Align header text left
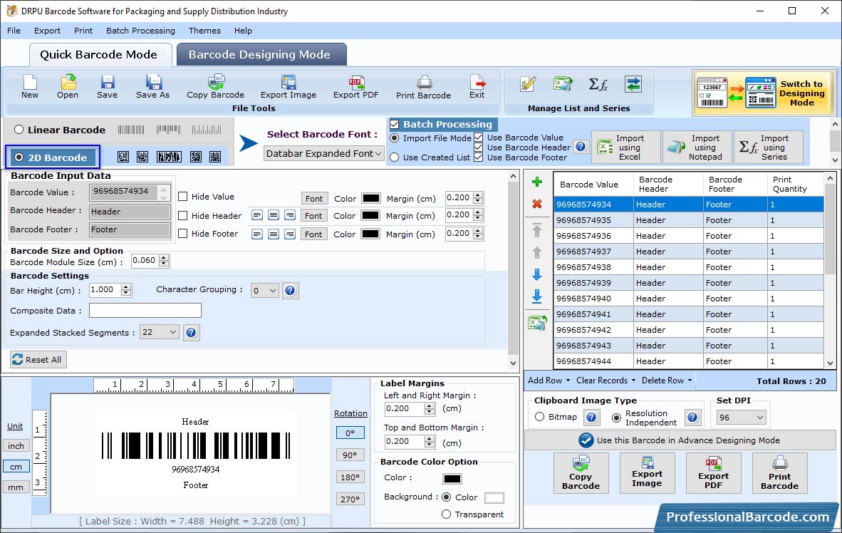The height and width of the screenshot is (533, 842). (x=257, y=215)
